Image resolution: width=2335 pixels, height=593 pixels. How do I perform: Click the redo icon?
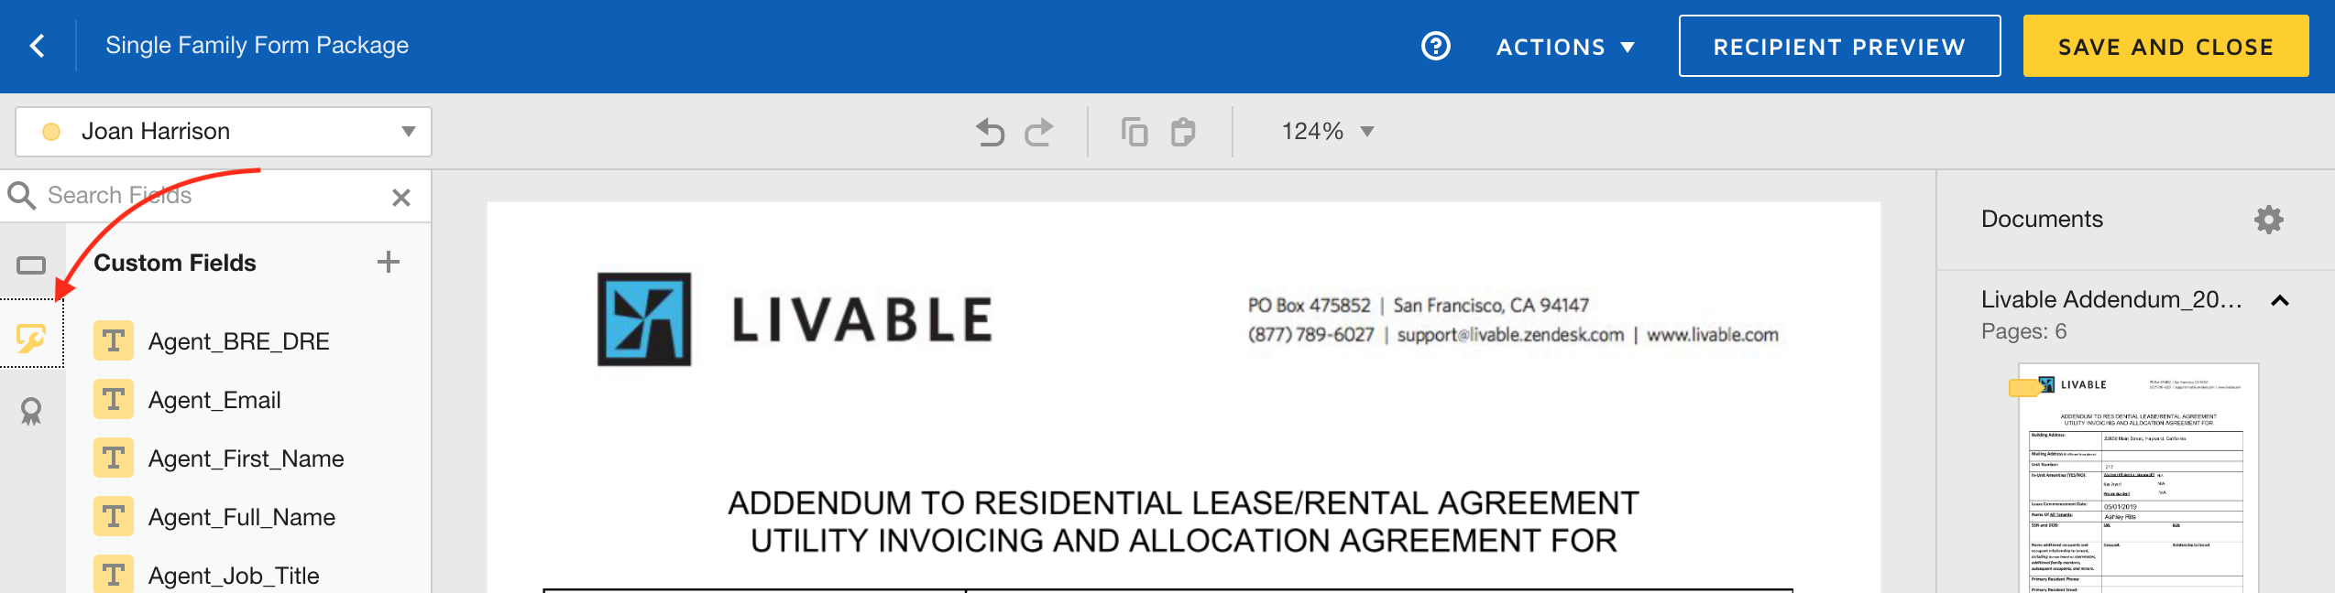[x=1039, y=132]
